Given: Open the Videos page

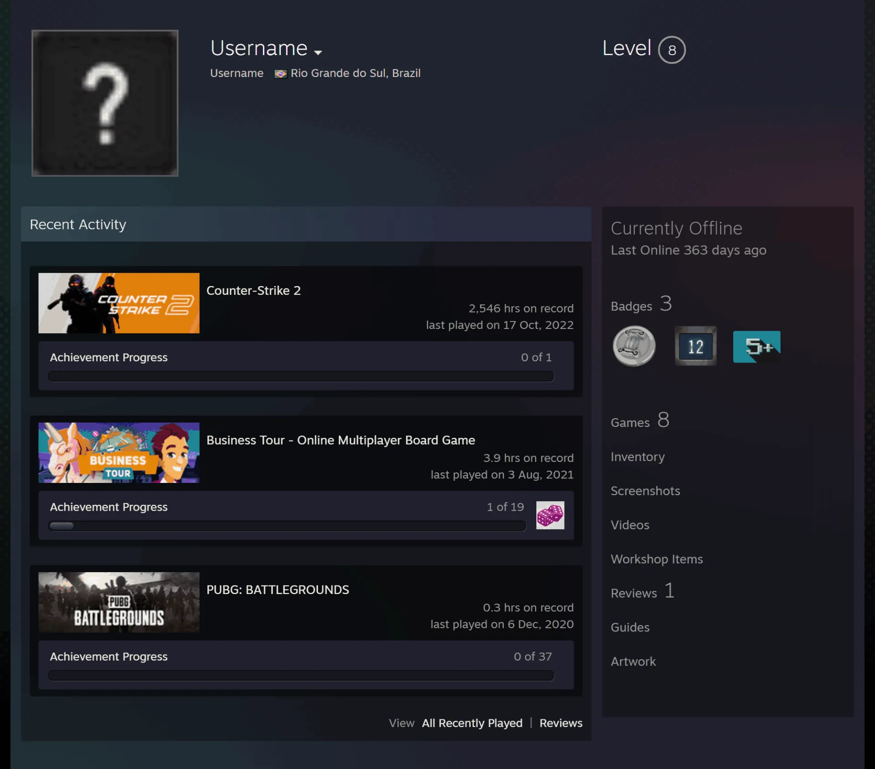Looking at the screenshot, I should tap(630, 525).
